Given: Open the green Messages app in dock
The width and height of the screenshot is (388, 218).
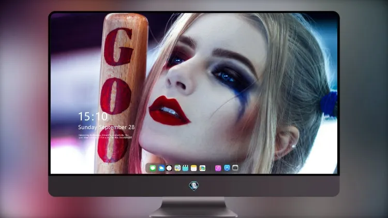Looking at the screenshot, I should click(x=153, y=168).
